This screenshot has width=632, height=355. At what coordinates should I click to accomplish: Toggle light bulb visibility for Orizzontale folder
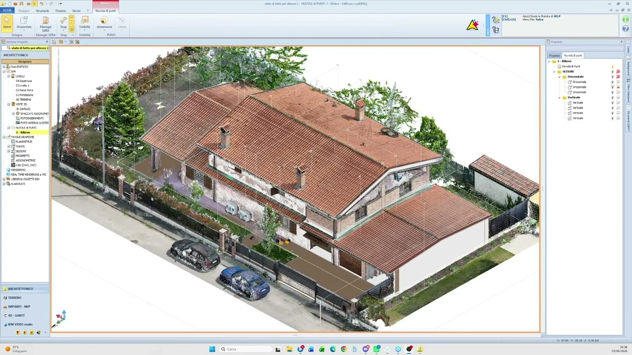click(x=612, y=77)
